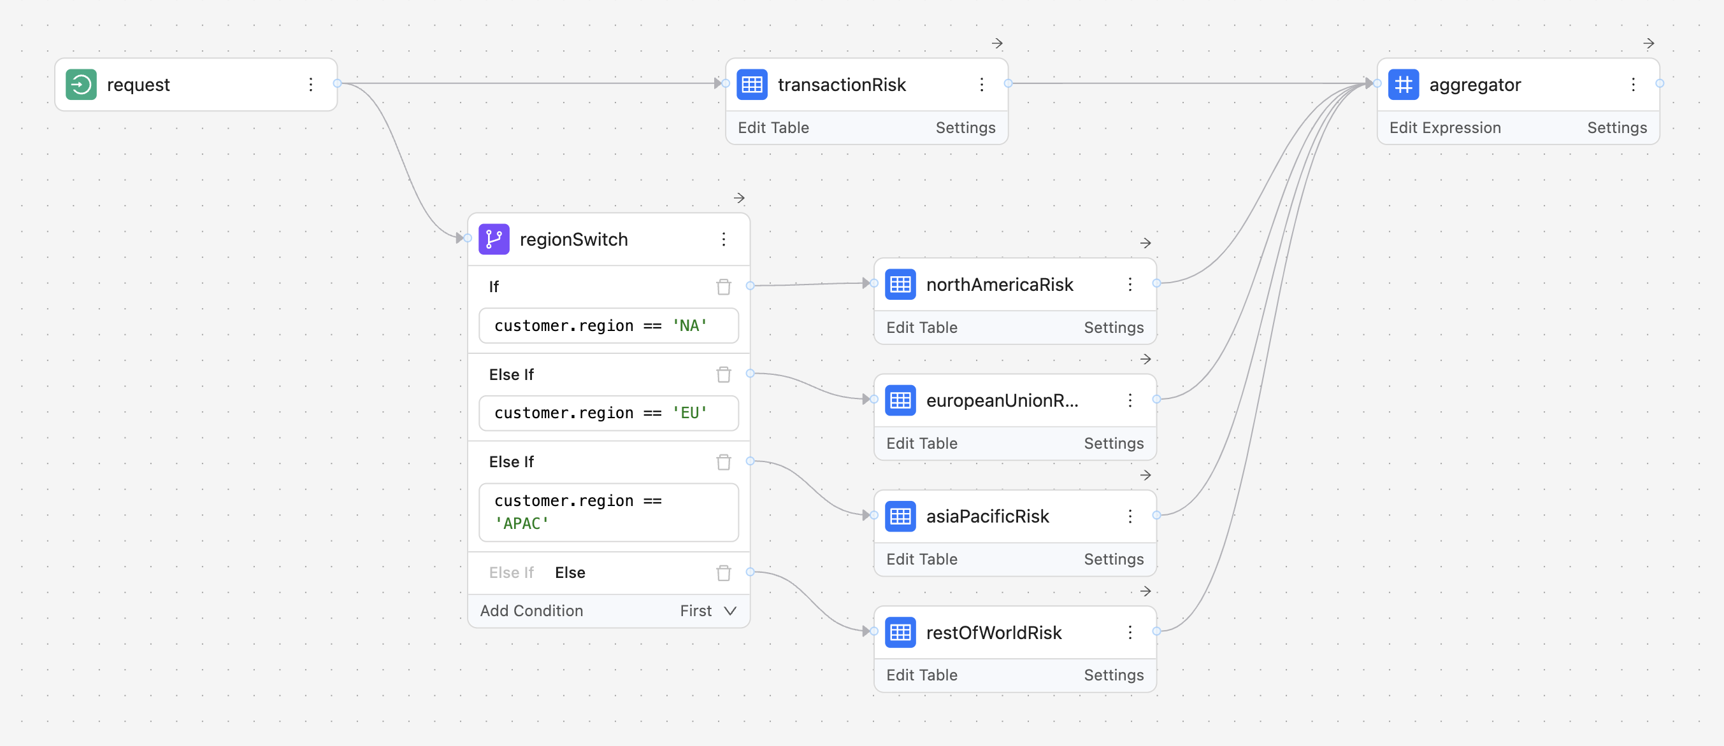
Task: Click the europeanUnionR... table icon
Action: tap(902, 399)
